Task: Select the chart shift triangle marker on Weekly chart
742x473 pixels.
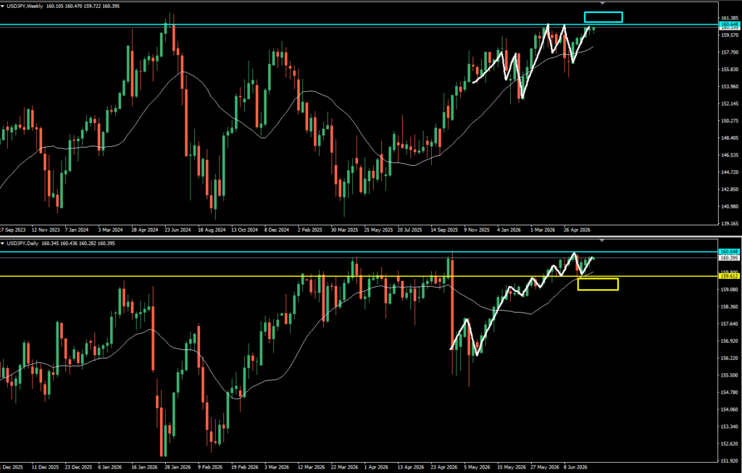Action: (x=602, y=4)
